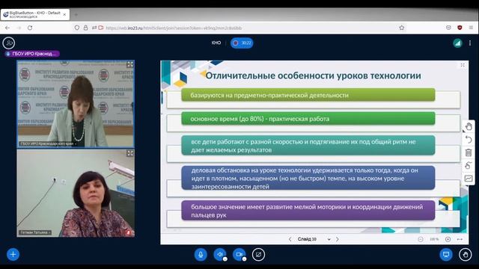Click the Гетман Татьяна webcam video
The width and height of the screenshot is (479, 269).
[76, 193]
